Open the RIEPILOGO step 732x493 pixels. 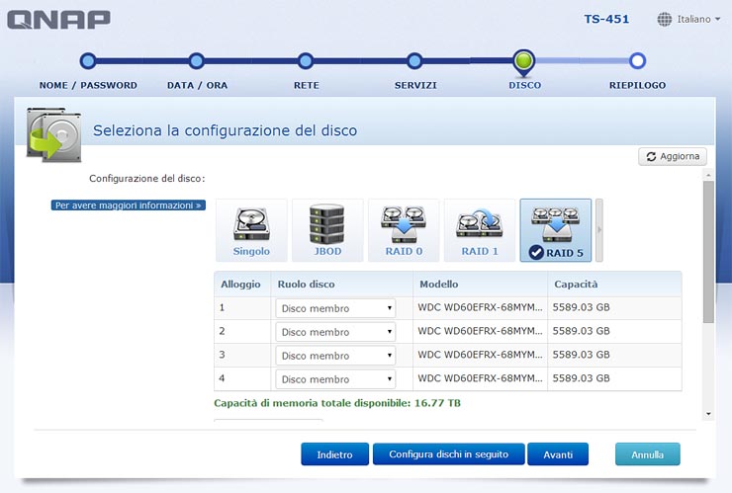coord(637,62)
